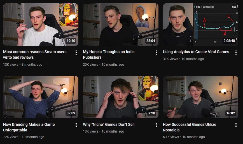The image size is (243, 144).
Task: Open more actions for Using Analytics video
Action: pyautogui.click(x=236, y=53)
